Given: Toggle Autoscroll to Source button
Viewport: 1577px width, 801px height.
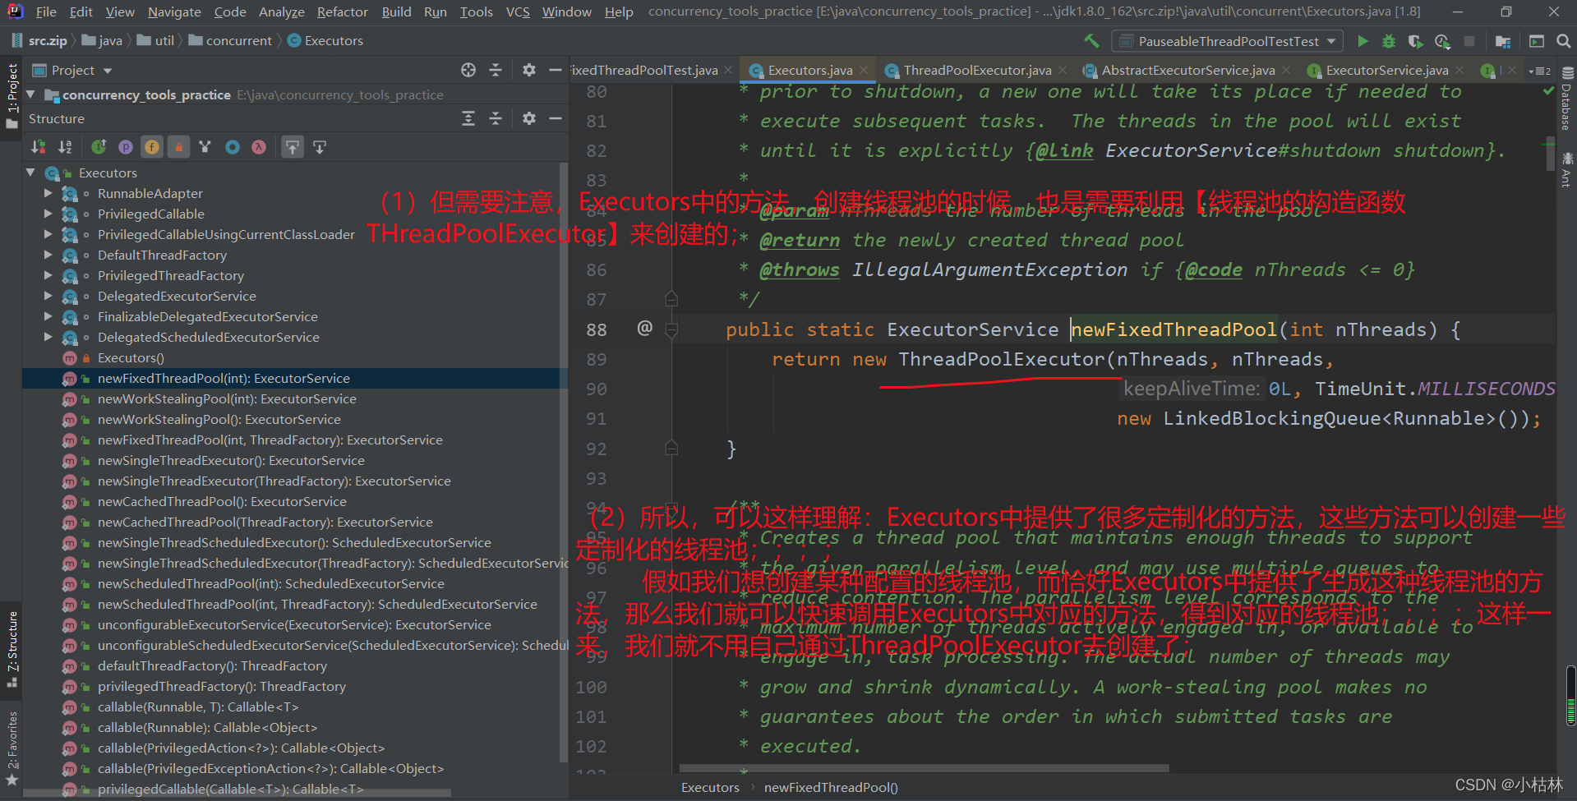Looking at the screenshot, I should tap(293, 147).
